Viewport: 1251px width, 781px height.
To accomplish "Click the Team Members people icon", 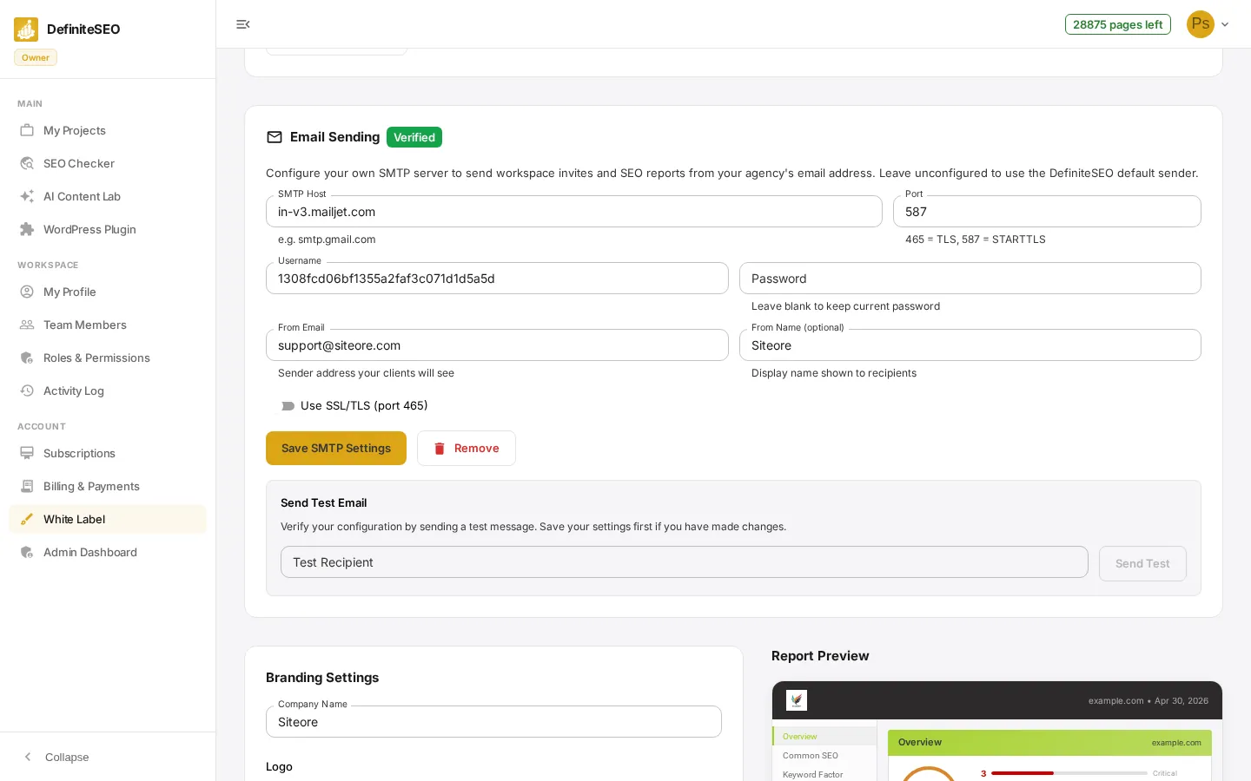I will (27, 325).
